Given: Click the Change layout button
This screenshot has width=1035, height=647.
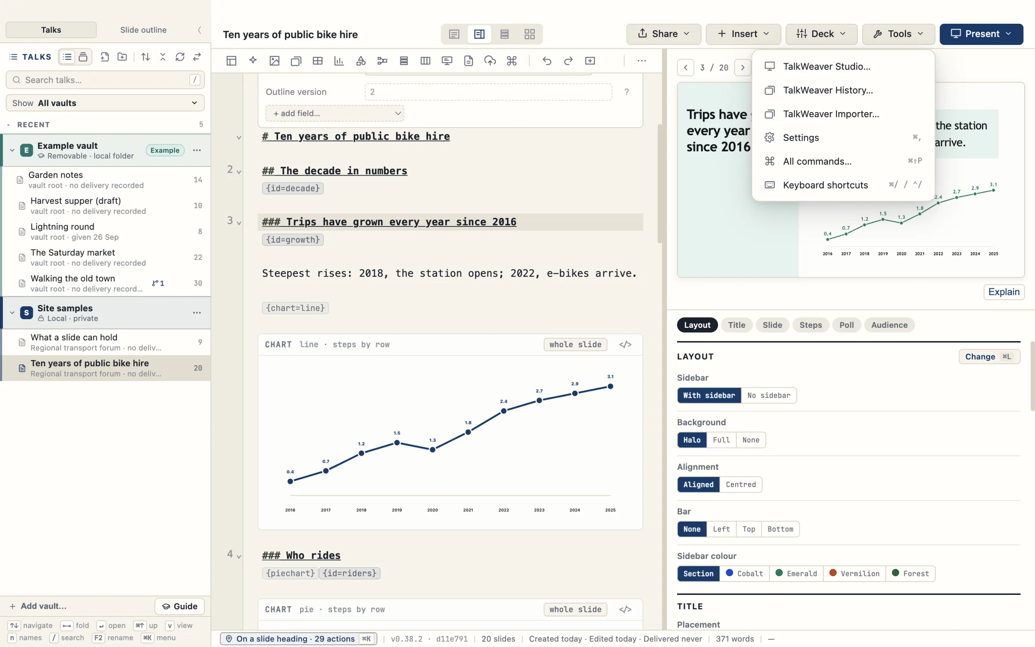Looking at the screenshot, I should point(989,357).
